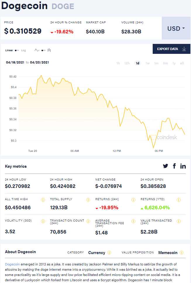Click the end date 04/20/2021
The height and width of the screenshot is (283, 191).
[x=39, y=62]
